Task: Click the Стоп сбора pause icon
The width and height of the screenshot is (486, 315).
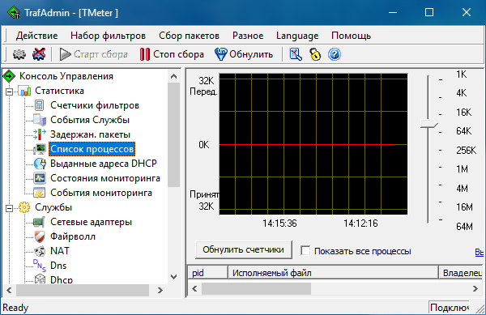Action: tap(144, 54)
